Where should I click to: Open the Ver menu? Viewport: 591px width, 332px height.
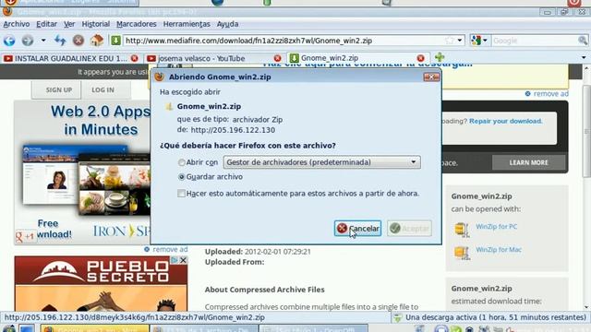click(x=69, y=24)
